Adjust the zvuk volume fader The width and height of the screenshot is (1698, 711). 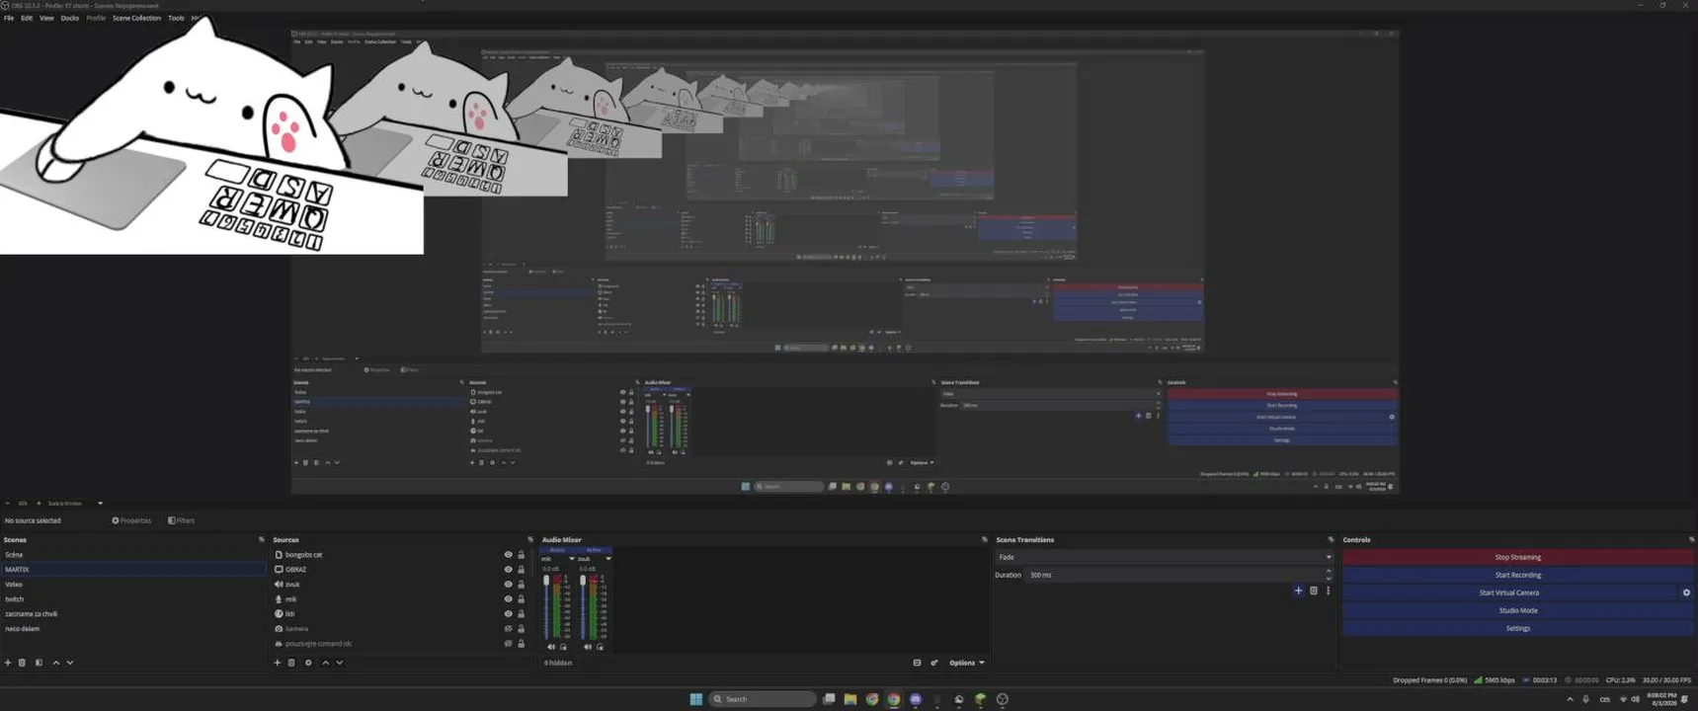[x=583, y=583]
